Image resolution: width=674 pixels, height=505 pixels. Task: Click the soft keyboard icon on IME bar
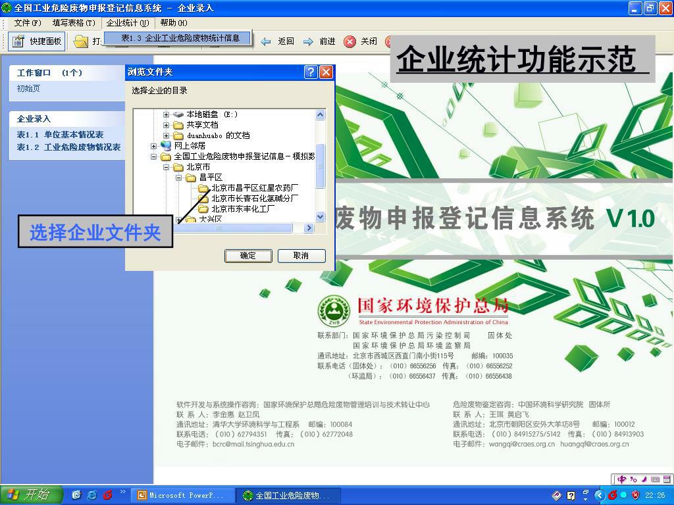pyautogui.click(x=655, y=479)
